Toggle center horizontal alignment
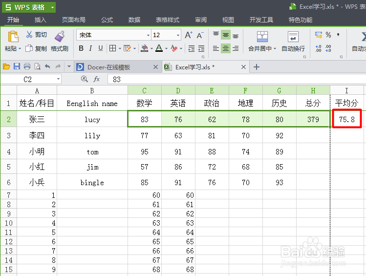Viewport: 366px width, 276px height. pos(226,48)
